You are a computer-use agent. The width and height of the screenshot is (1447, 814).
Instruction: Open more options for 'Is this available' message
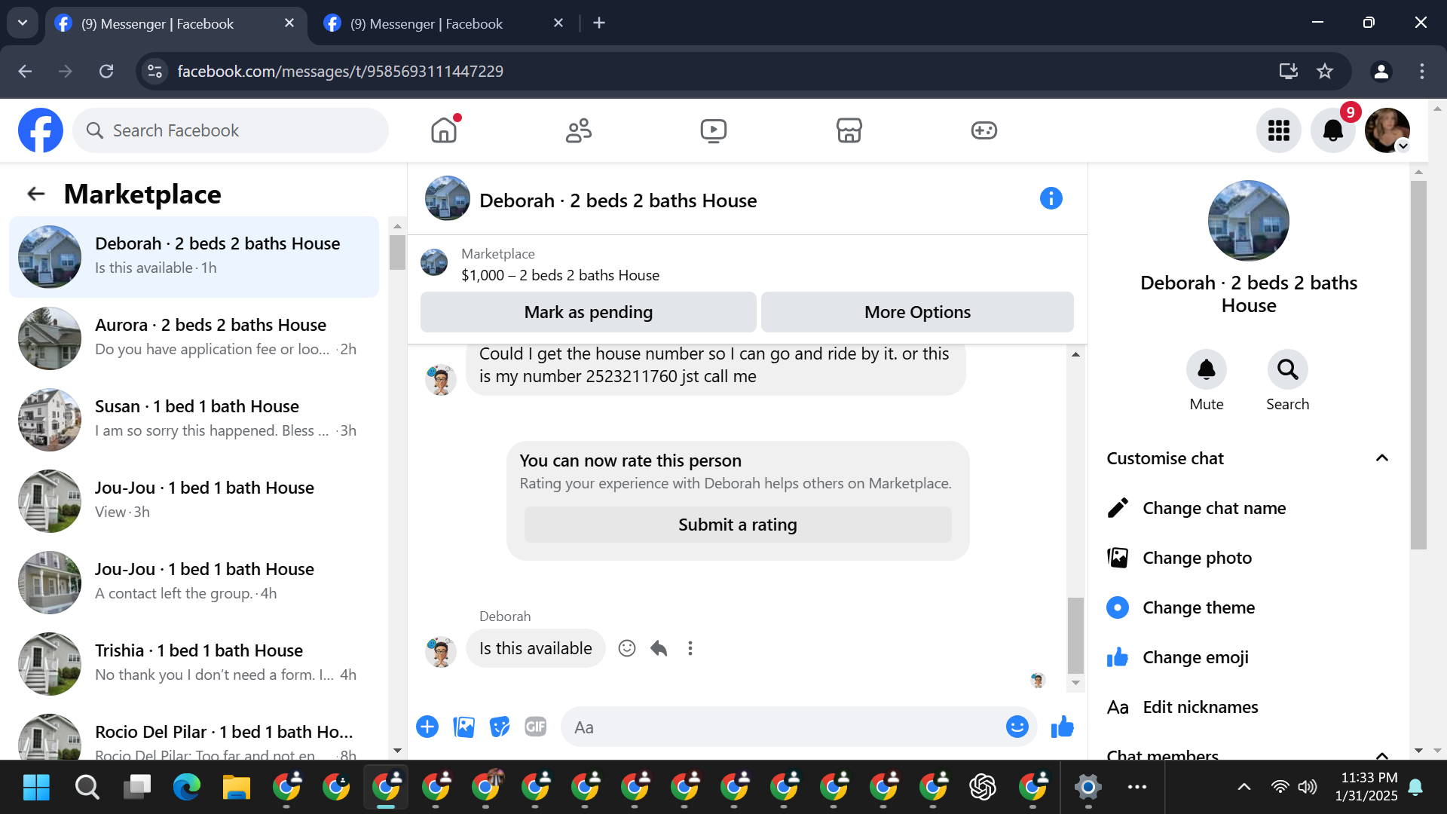690,648
